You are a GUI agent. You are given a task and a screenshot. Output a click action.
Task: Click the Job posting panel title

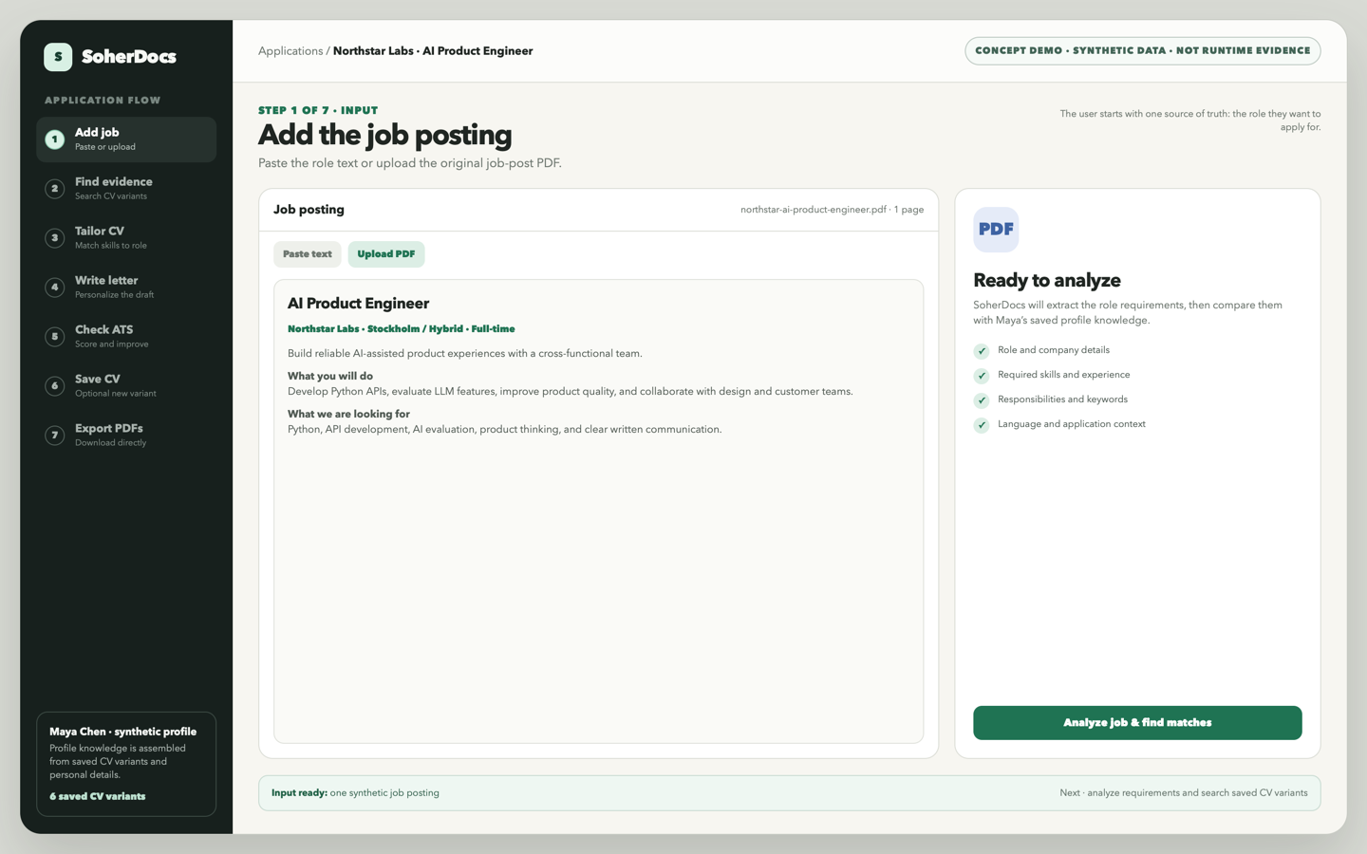click(309, 210)
